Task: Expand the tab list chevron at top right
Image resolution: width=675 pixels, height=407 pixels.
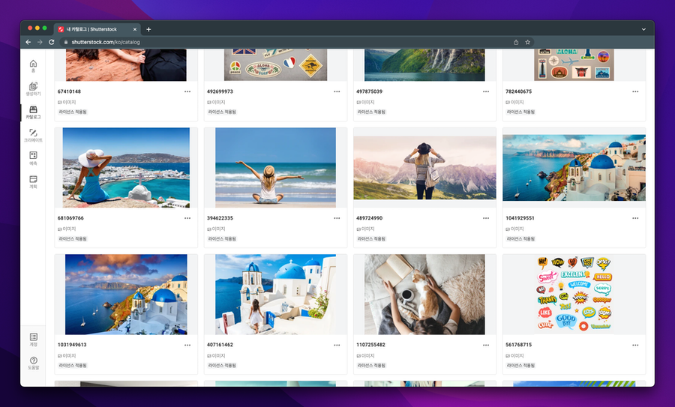Action: pos(643,29)
